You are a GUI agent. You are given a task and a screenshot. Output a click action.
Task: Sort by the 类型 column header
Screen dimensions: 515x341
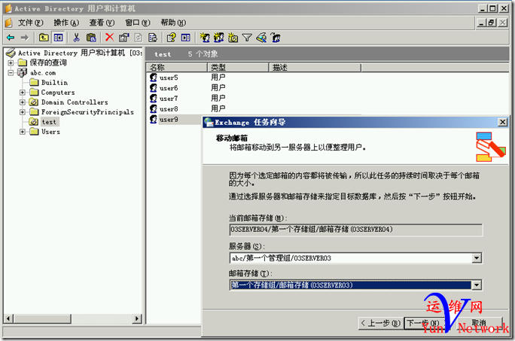238,67
